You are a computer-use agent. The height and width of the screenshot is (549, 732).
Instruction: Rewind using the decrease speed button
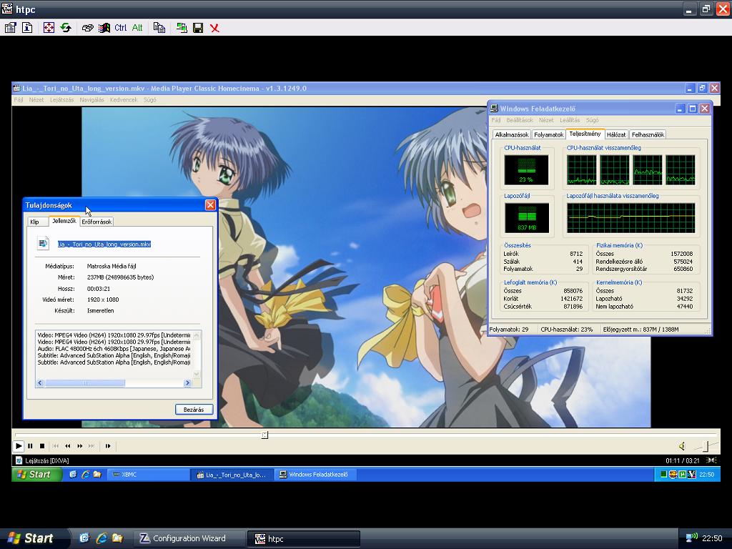(68, 446)
